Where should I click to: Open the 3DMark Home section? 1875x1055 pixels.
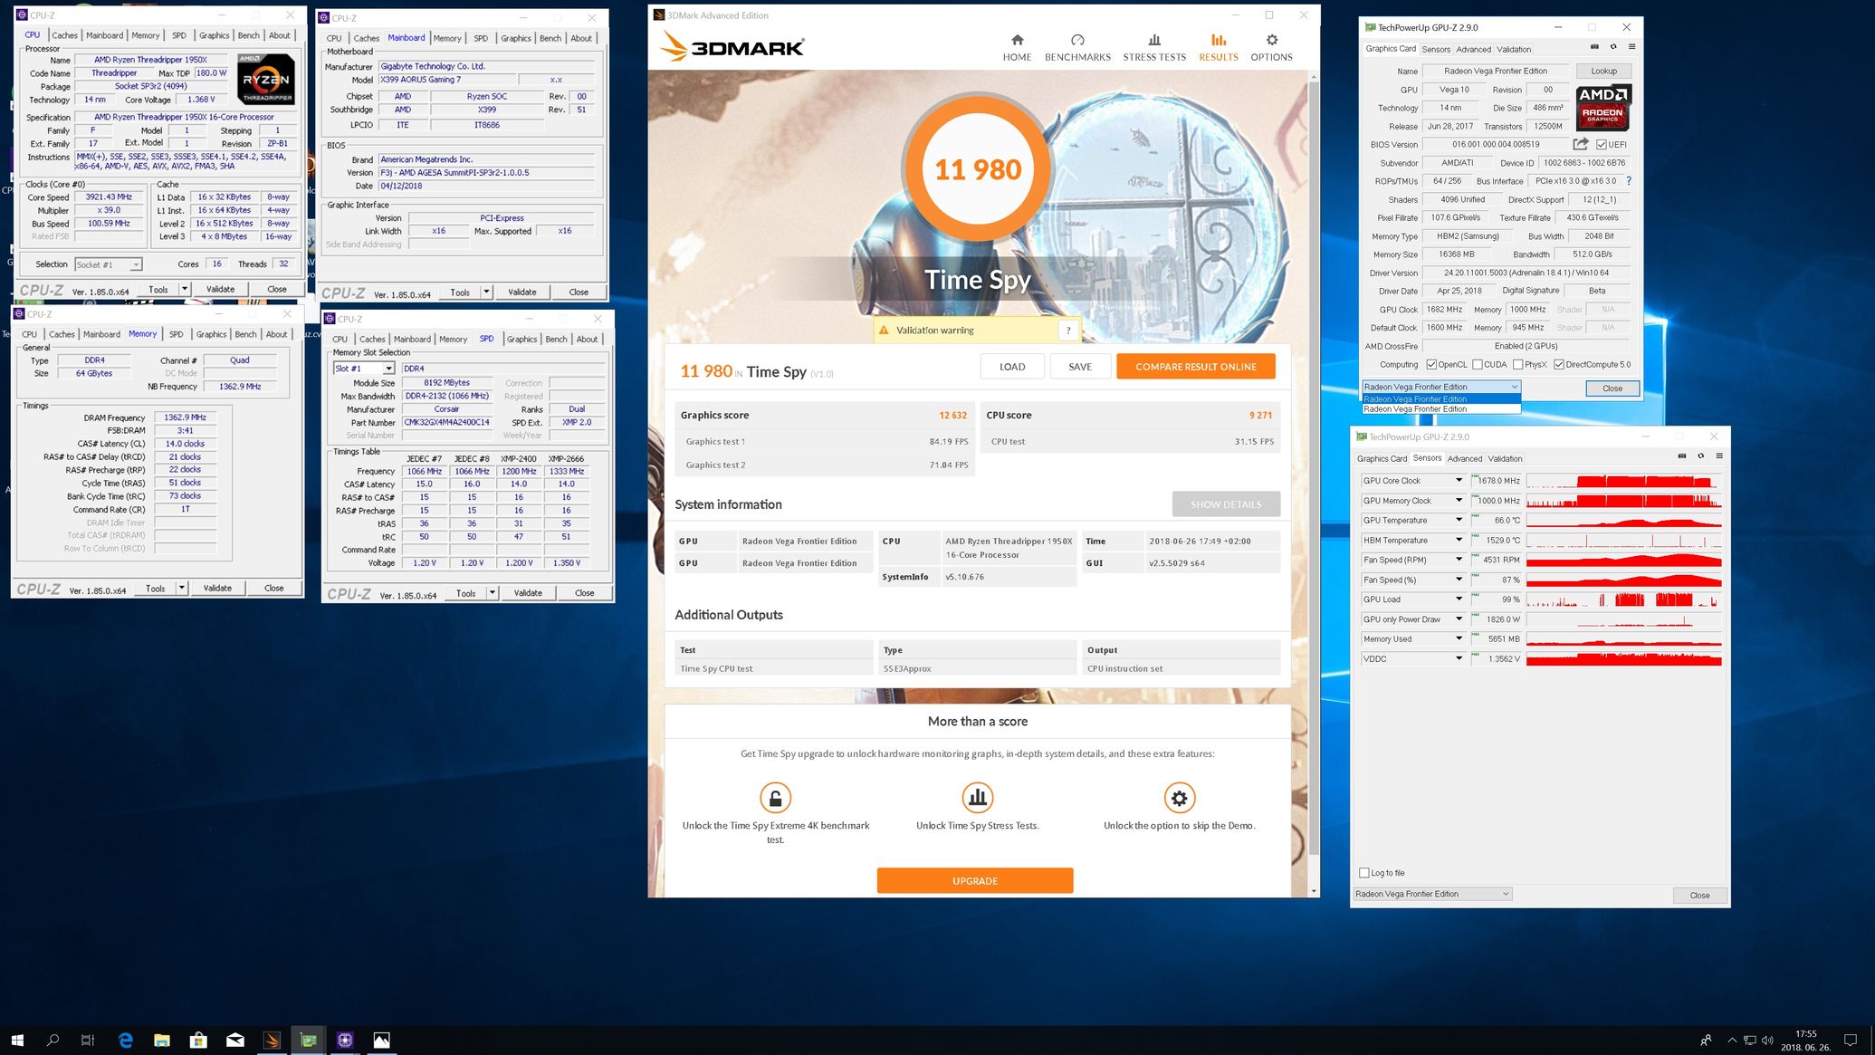pyautogui.click(x=1017, y=48)
